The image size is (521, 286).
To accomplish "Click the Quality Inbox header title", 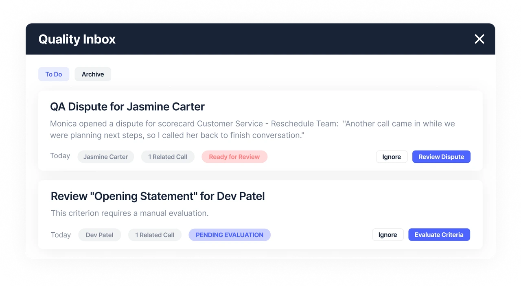I will [x=77, y=39].
